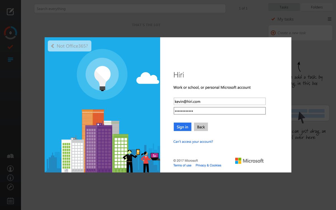Click the password input field

(x=220, y=111)
